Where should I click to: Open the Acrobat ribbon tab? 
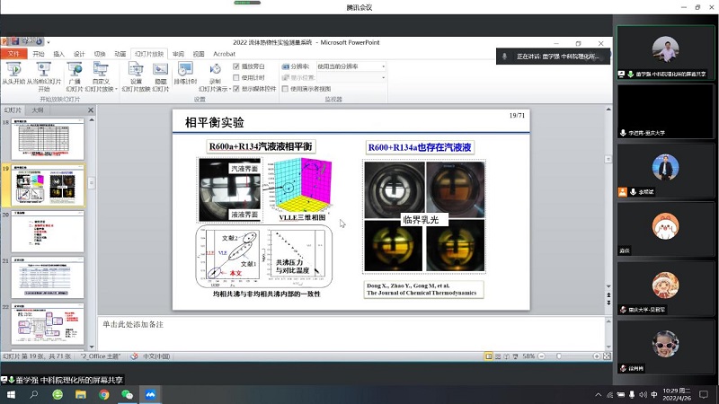coord(224,54)
